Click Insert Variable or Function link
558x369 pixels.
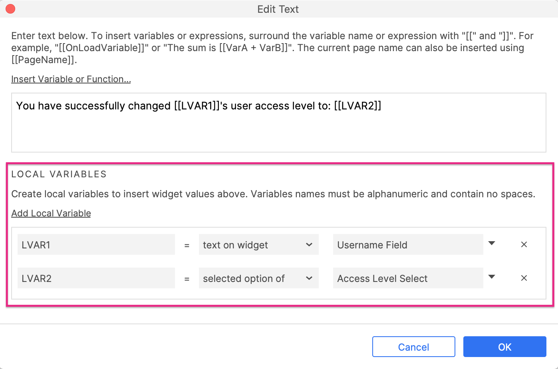point(71,79)
